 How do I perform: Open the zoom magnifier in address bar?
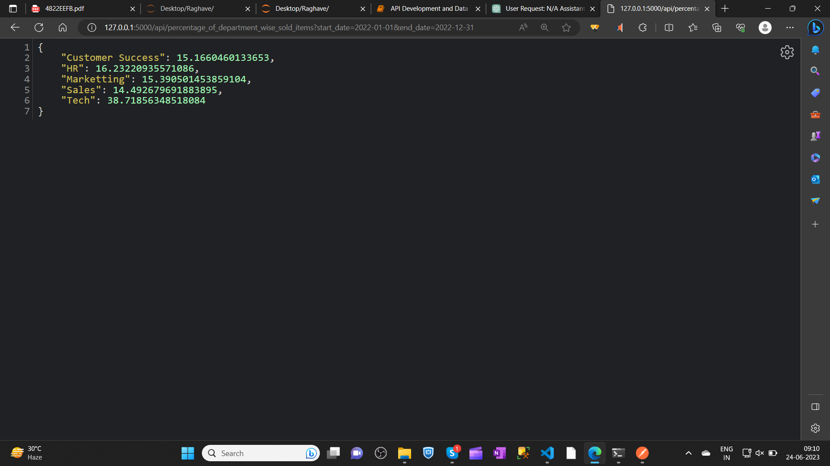click(544, 28)
